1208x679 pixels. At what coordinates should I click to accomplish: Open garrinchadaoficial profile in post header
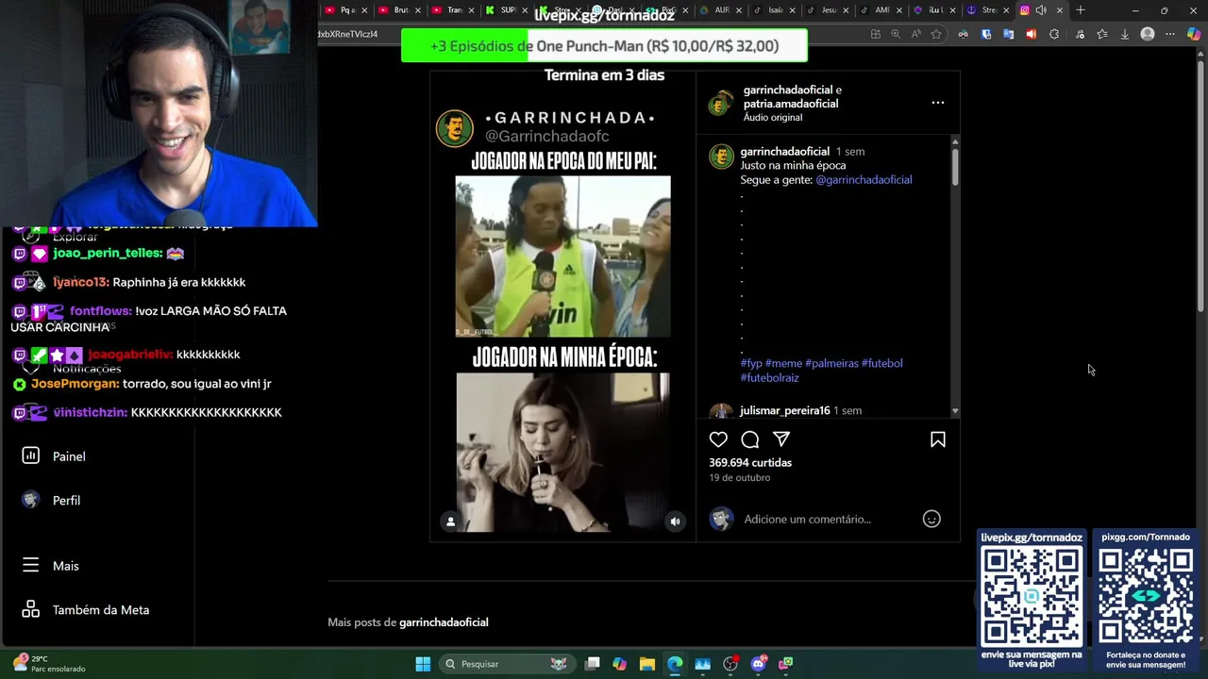point(788,90)
